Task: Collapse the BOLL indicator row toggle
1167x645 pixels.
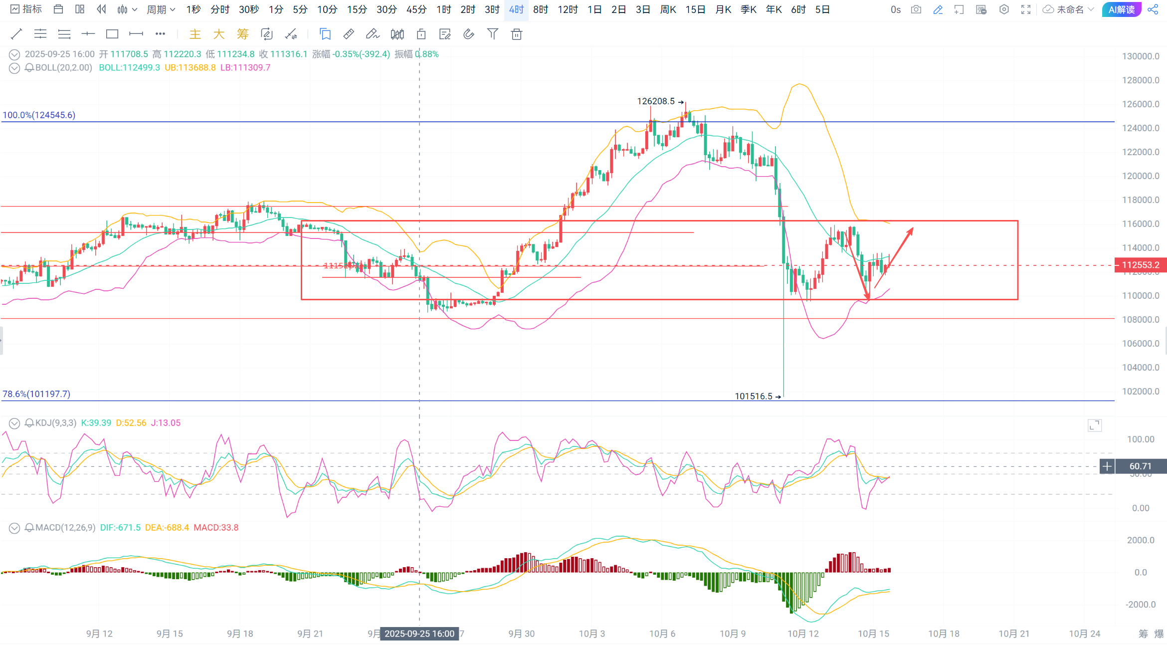Action: [x=14, y=68]
